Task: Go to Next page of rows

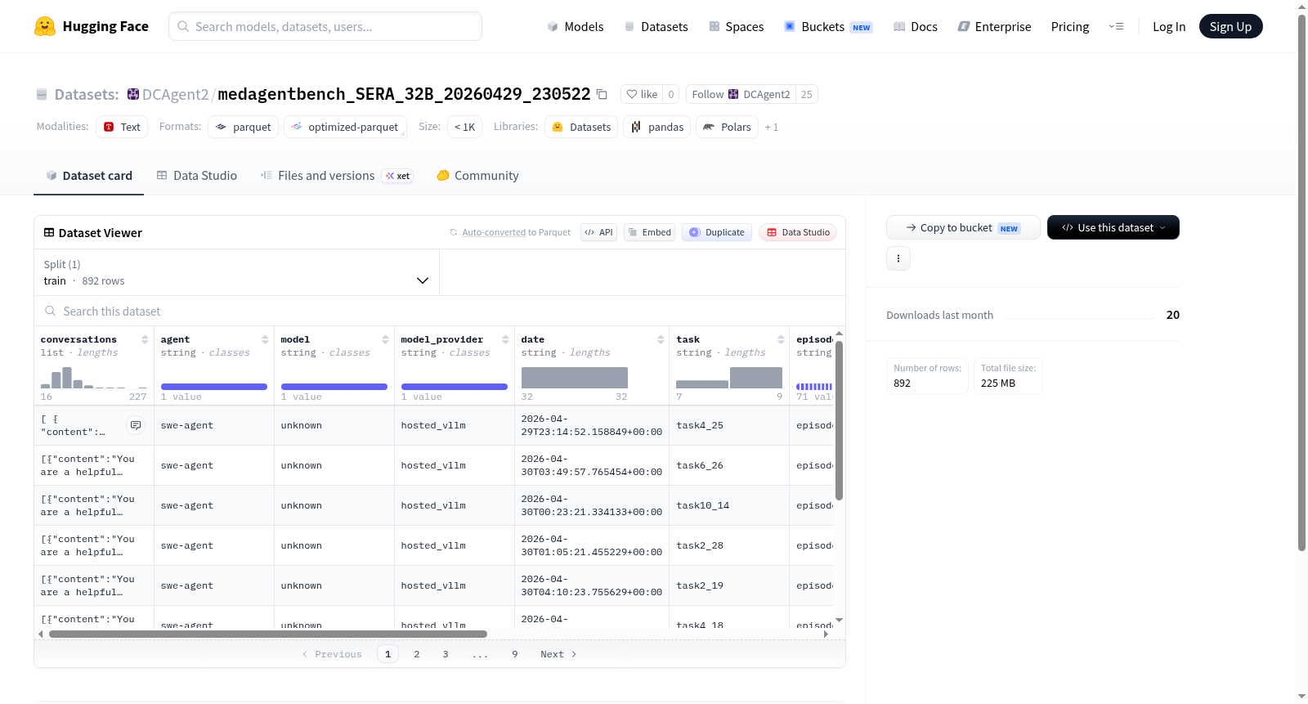Action: point(558,654)
